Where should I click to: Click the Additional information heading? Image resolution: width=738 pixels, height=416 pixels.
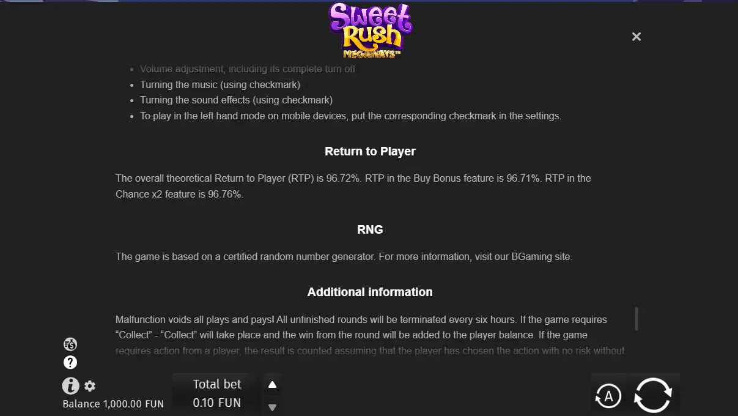pos(370,292)
